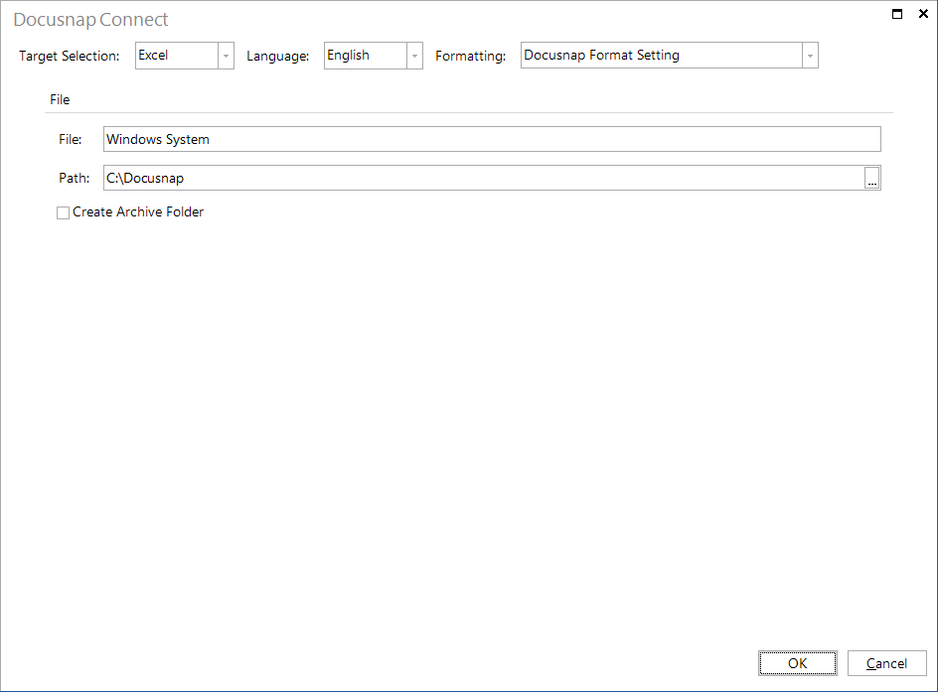Close the Docusnap Connect dialog
Viewport: 938px width, 692px height.
pos(923,14)
